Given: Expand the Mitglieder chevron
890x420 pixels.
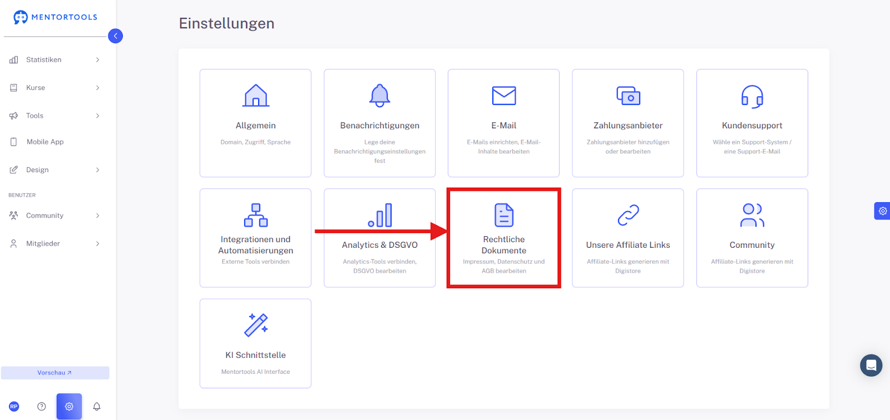Looking at the screenshot, I should tap(97, 243).
